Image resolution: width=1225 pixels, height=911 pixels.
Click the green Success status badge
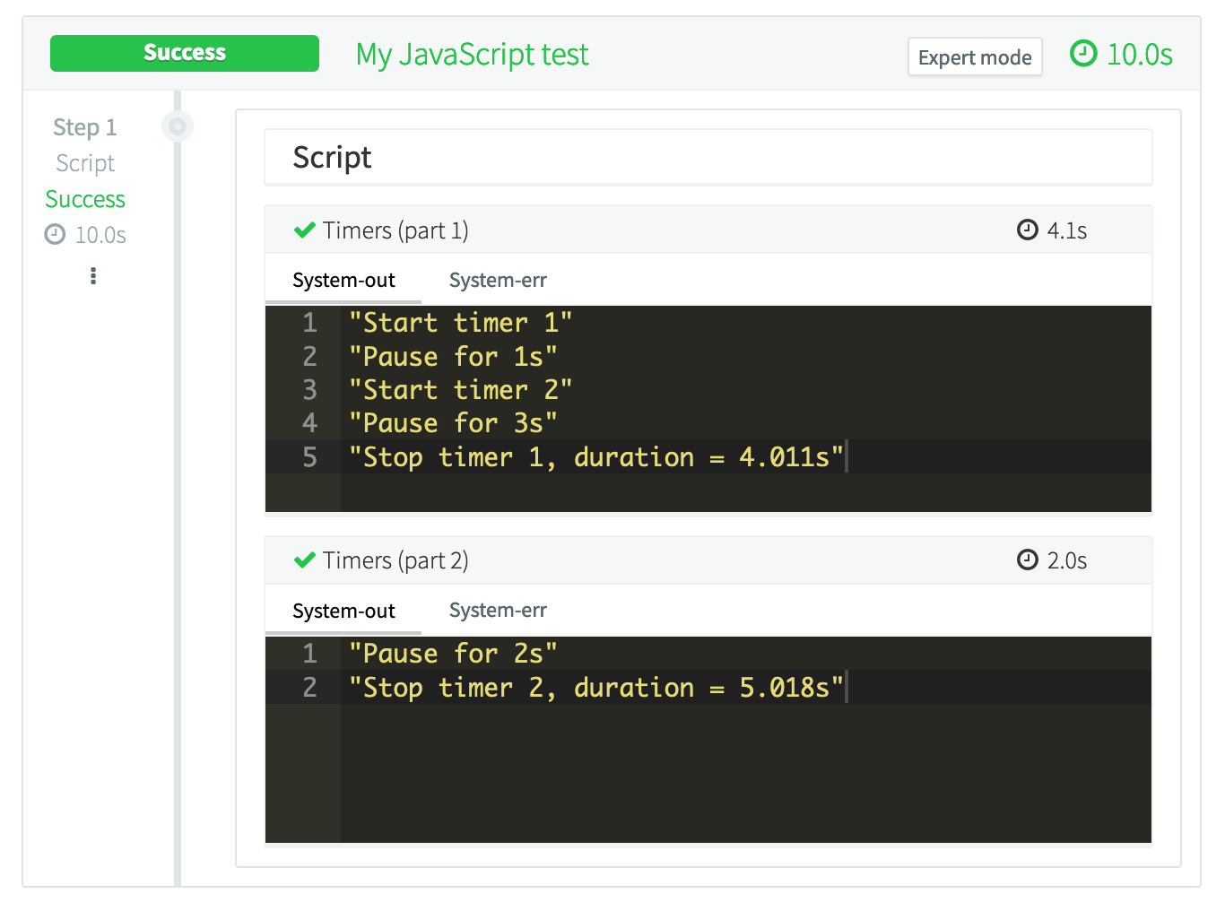pos(185,53)
